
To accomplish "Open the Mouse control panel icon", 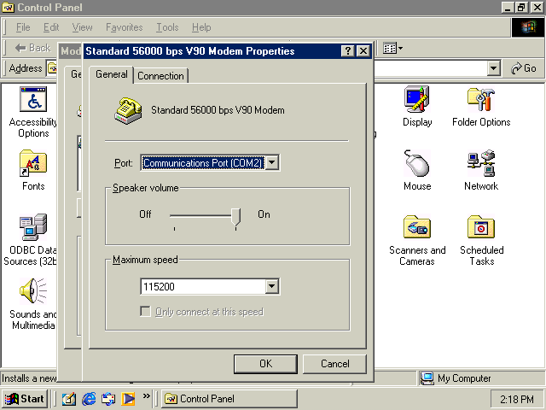I will 417,163.
